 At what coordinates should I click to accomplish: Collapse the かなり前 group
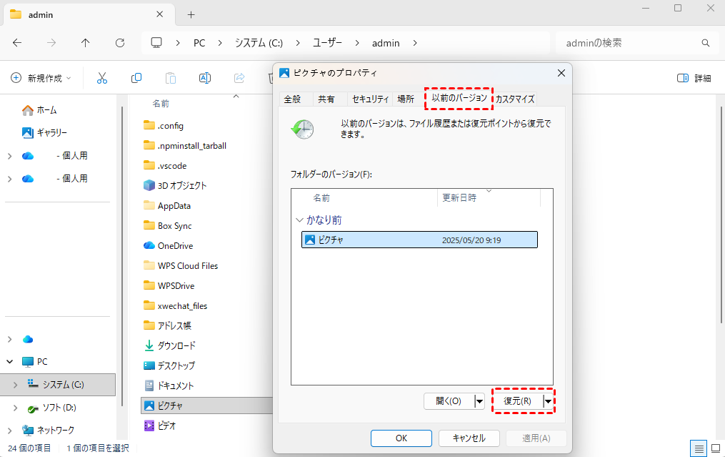tap(299, 220)
